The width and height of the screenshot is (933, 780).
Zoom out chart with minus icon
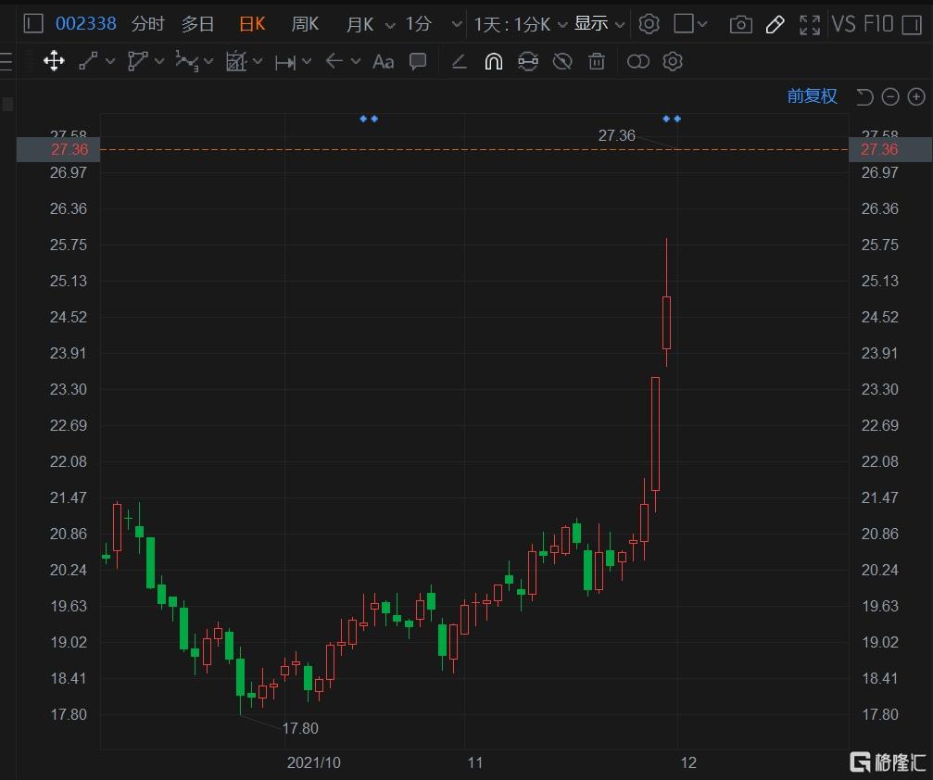click(890, 96)
